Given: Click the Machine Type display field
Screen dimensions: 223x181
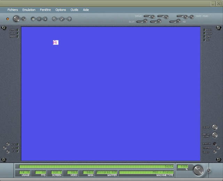Looking at the screenshot, I should pos(146,172).
